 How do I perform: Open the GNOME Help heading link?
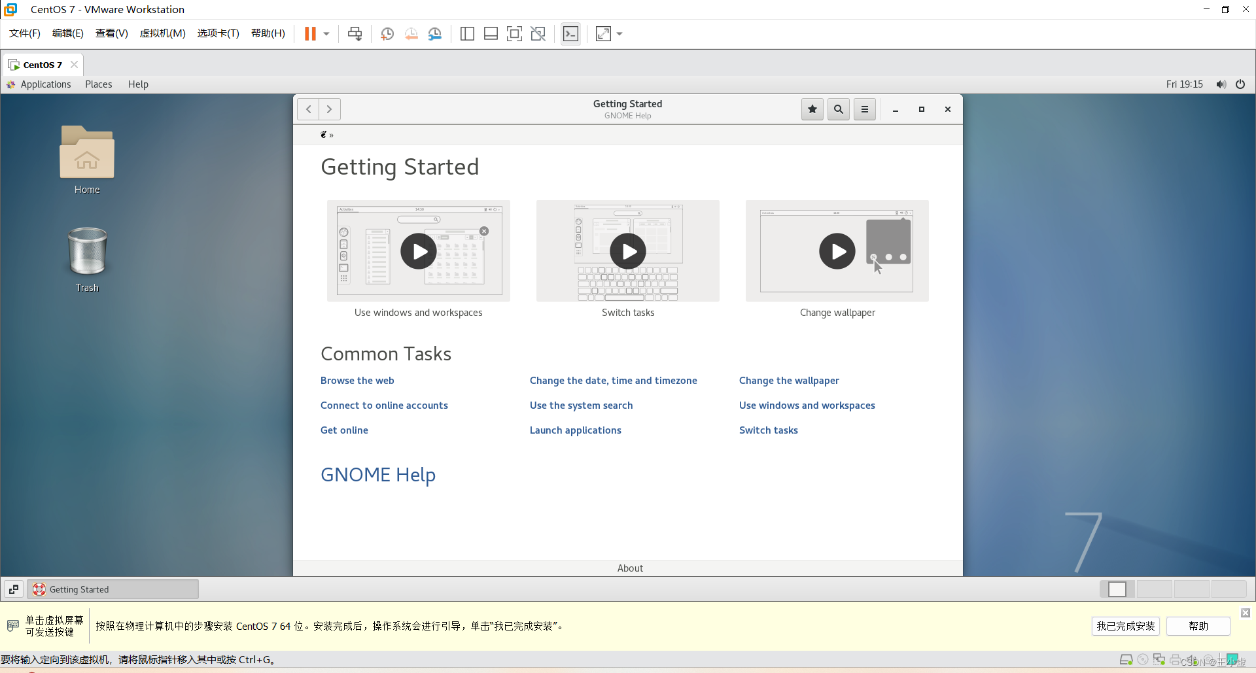tap(378, 475)
